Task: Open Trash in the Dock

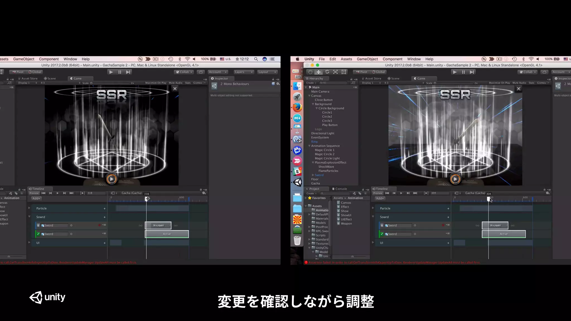Action: coord(297,240)
